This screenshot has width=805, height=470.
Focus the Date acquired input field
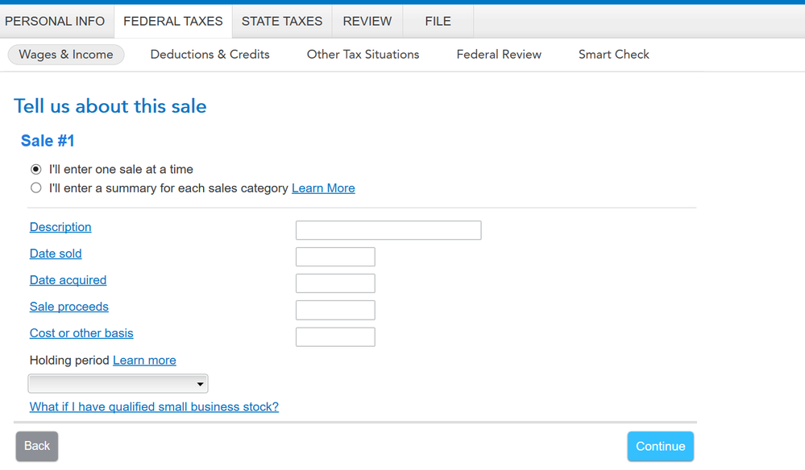[x=335, y=283]
